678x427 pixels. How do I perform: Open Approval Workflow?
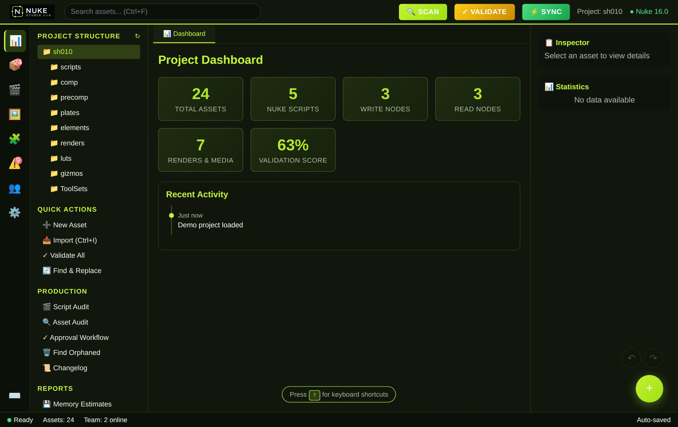[x=89, y=337]
